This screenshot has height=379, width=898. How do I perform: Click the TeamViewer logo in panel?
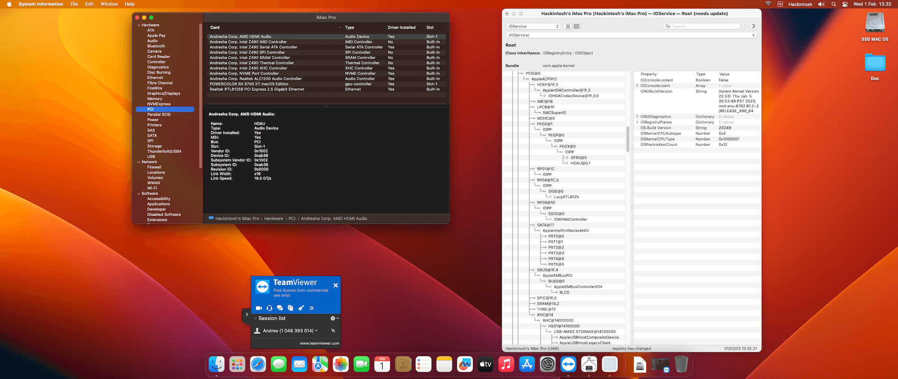coord(263,287)
